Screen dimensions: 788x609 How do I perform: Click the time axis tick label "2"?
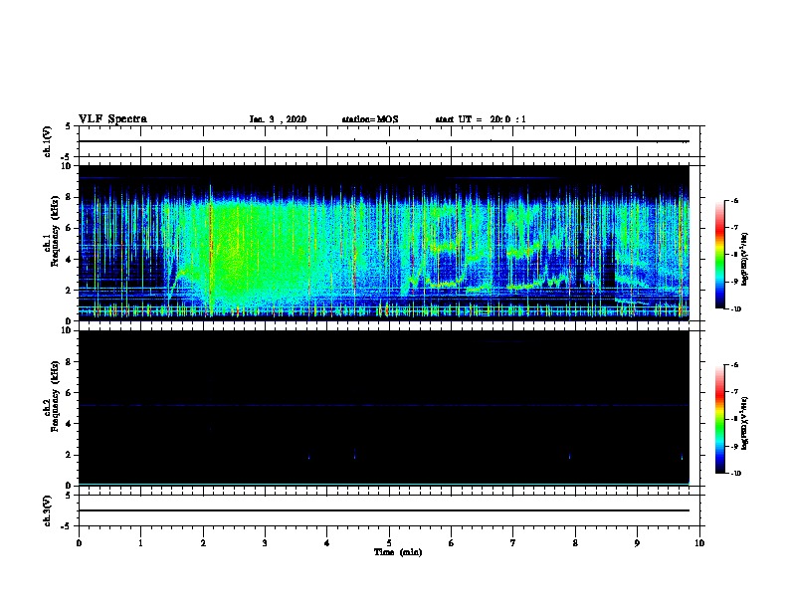click(x=203, y=543)
